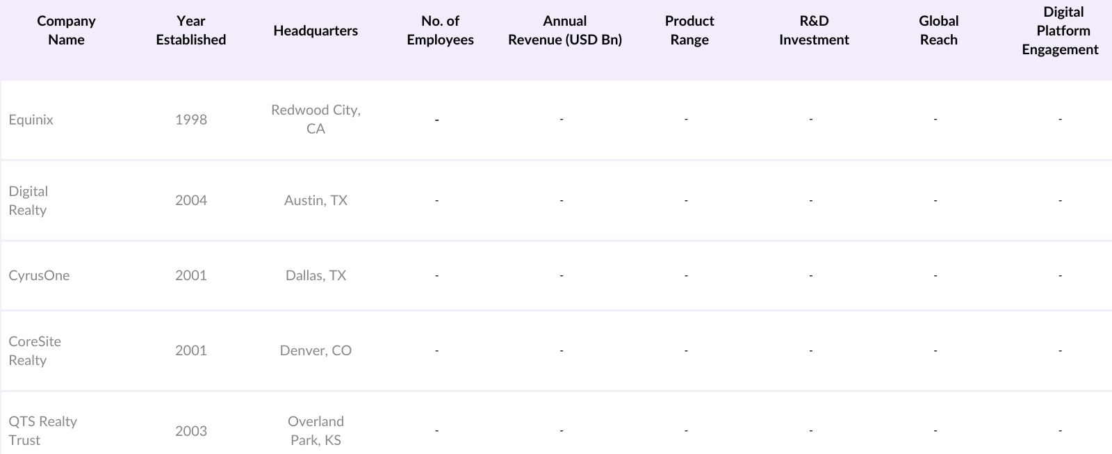Click the R&D Investment column header
The image size is (1112, 454).
[814, 31]
